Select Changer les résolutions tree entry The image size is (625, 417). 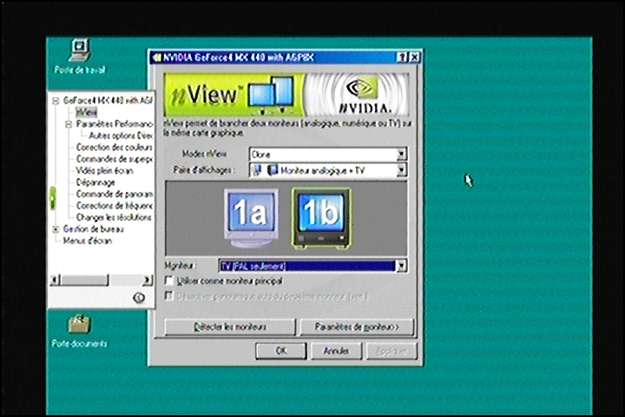pos(114,217)
